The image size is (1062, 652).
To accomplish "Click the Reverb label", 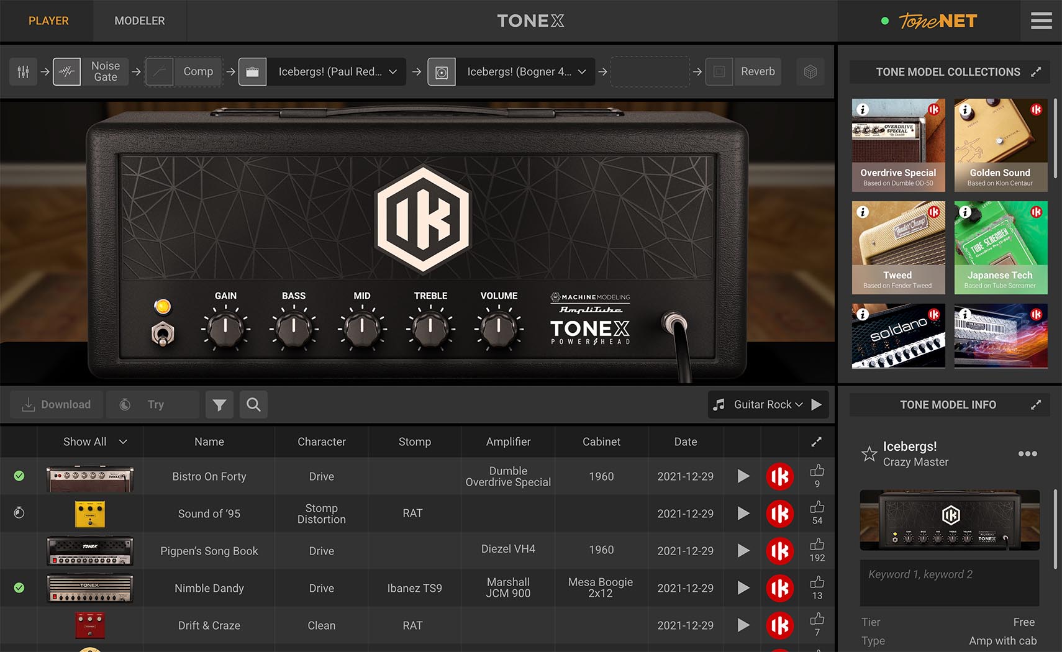I will (x=758, y=72).
